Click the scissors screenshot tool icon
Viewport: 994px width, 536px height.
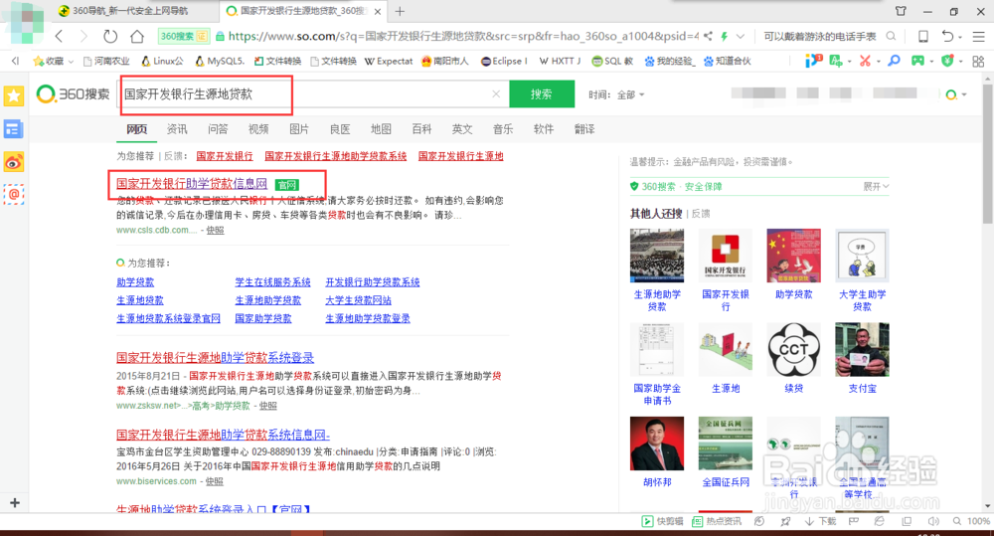(x=865, y=61)
